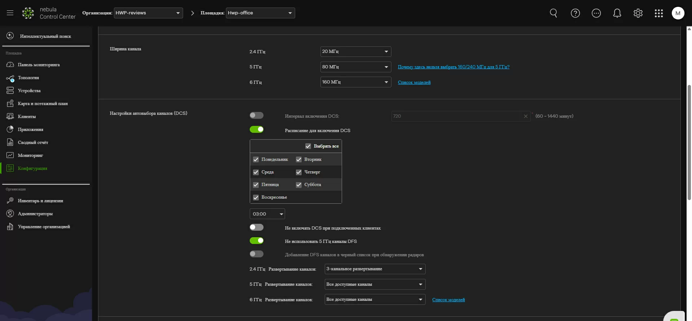
Task: Open the apps grid launcher icon
Action: pyautogui.click(x=658, y=13)
